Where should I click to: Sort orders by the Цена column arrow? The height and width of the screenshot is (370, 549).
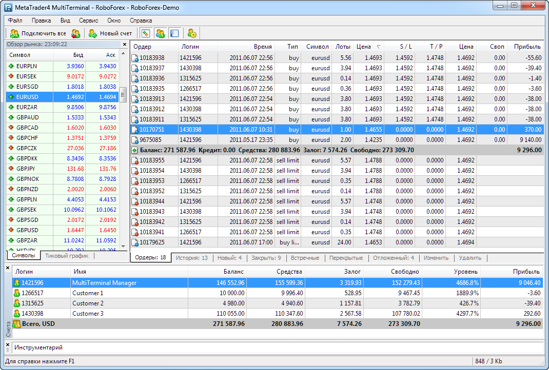tap(379, 47)
